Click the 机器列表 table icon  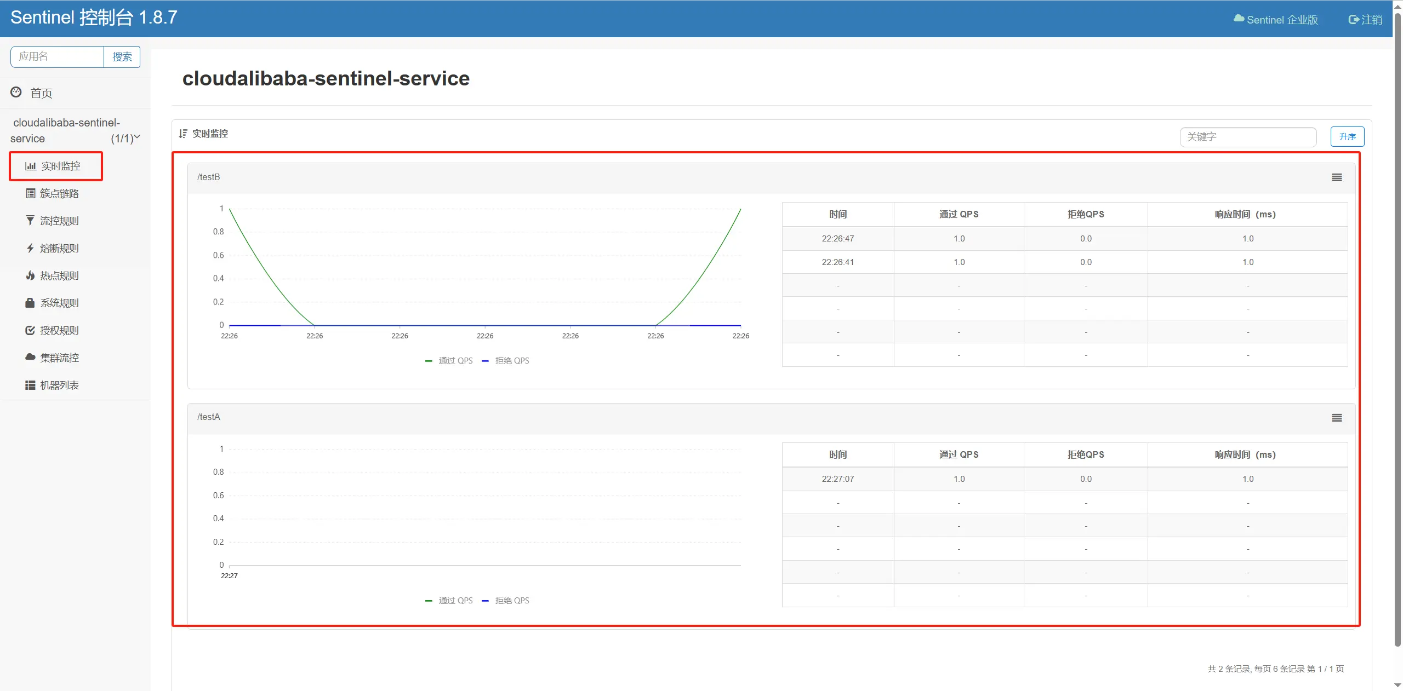(30, 385)
